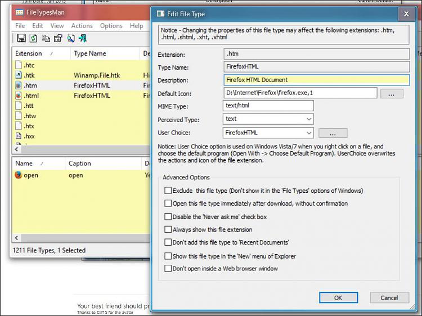Click the actions list horizontal scrollbar

coord(86,238)
